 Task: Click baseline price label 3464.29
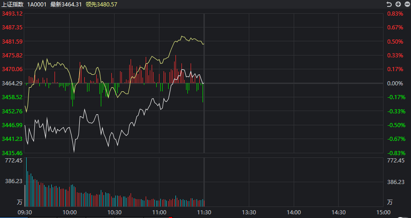[12, 83]
